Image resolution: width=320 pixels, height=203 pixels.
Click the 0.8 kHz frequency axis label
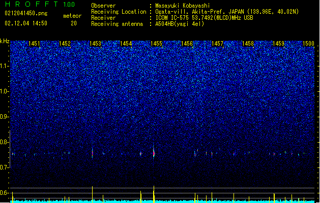click(5, 142)
